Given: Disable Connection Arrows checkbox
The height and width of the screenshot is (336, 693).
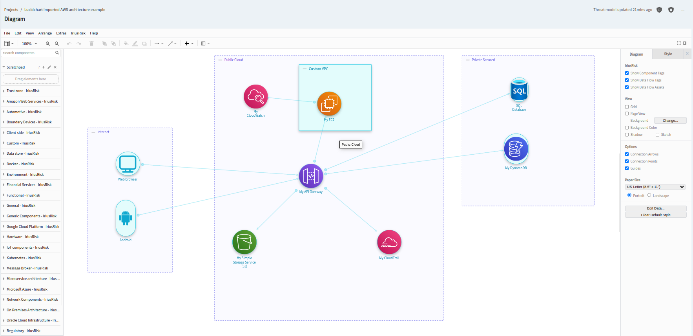Looking at the screenshot, I should point(627,154).
